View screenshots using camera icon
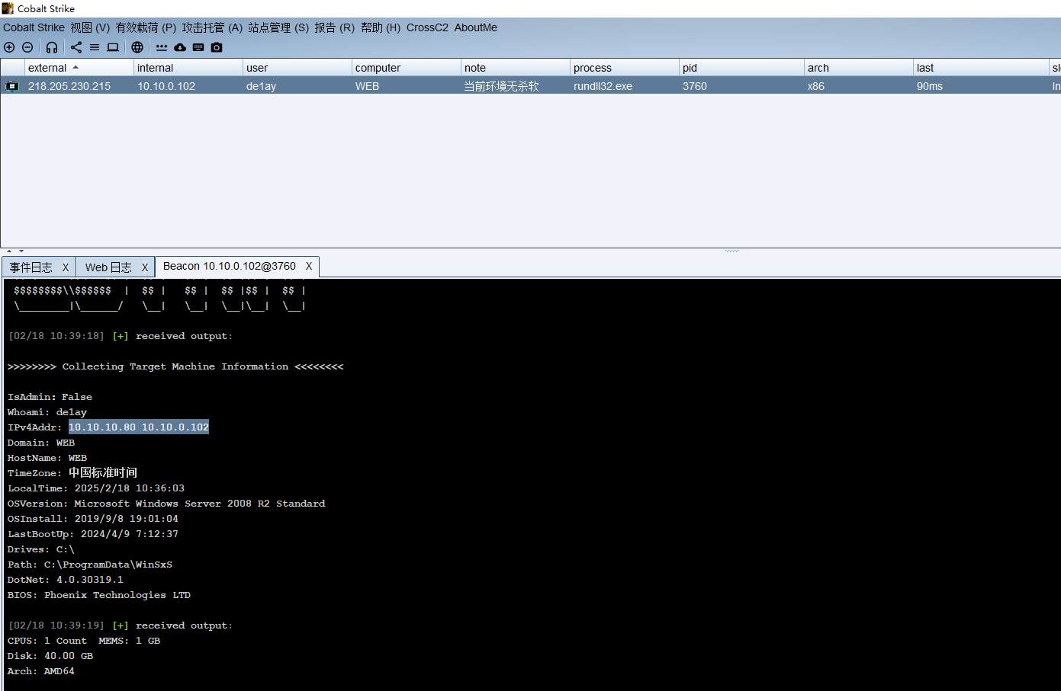The image size is (1061, 691). click(x=217, y=47)
